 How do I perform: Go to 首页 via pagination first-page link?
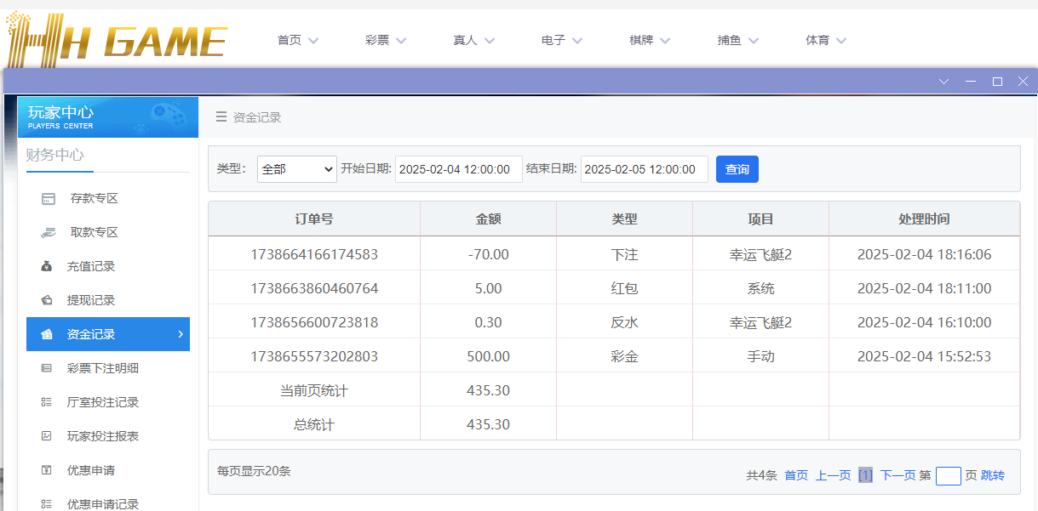[795, 475]
